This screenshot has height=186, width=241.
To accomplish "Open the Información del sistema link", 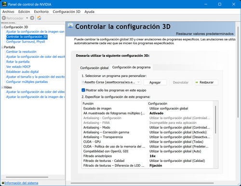I will (21, 183).
